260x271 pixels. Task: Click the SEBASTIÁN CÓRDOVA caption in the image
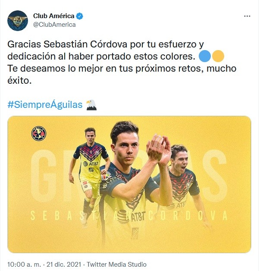coord(129,215)
